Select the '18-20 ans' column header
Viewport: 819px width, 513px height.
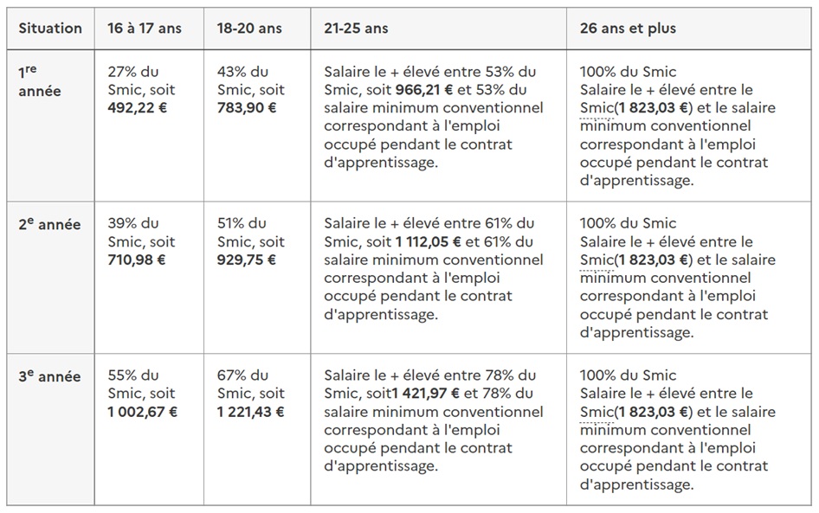pyautogui.click(x=249, y=29)
